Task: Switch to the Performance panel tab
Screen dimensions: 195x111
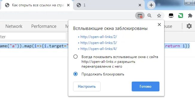Action: 44,26
